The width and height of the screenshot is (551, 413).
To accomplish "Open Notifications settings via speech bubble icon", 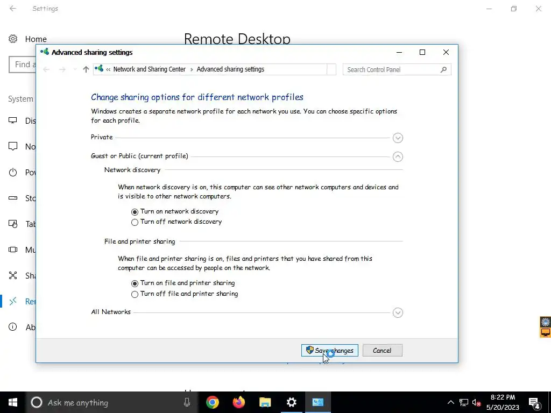I will click(x=13, y=146).
